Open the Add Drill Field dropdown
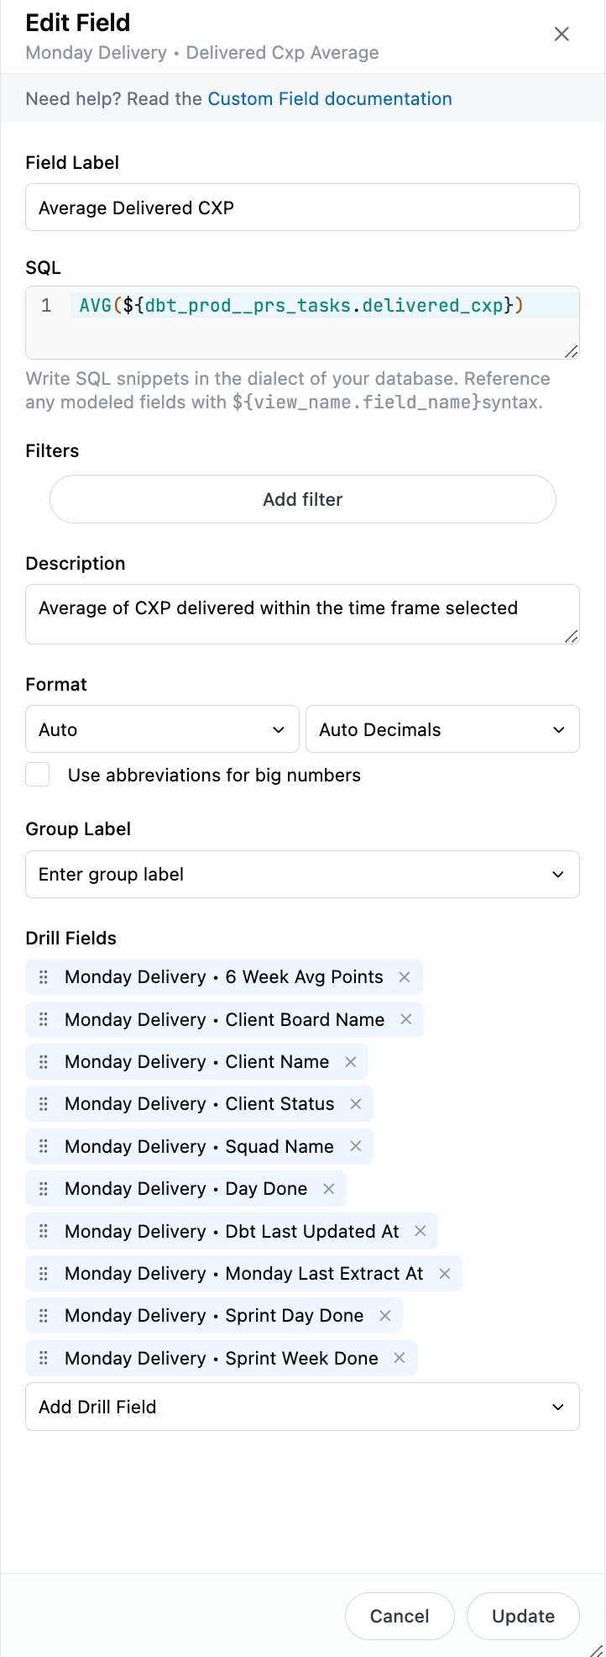Viewport: 606px width, 1657px height. click(302, 1407)
